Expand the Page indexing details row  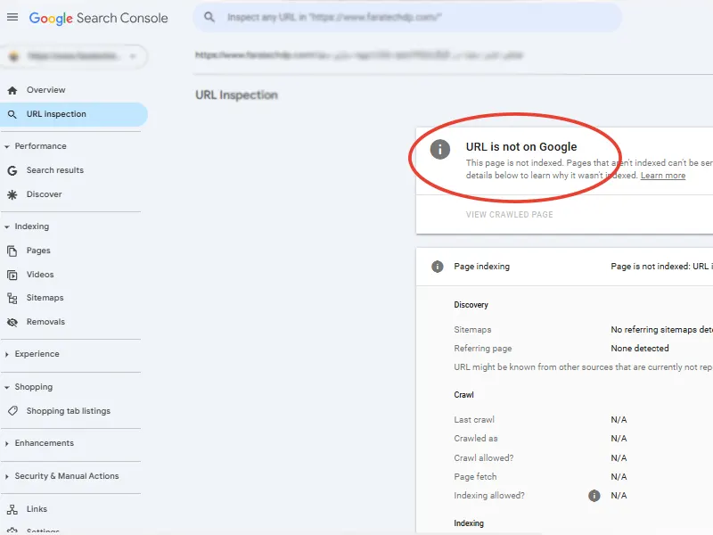[564, 267]
